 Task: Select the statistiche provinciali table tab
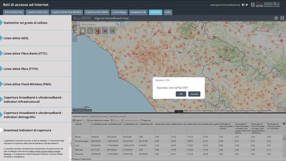[98, 117]
